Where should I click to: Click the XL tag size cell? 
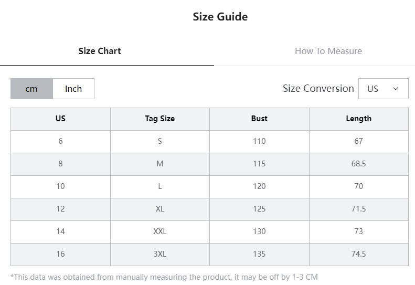pos(159,209)
